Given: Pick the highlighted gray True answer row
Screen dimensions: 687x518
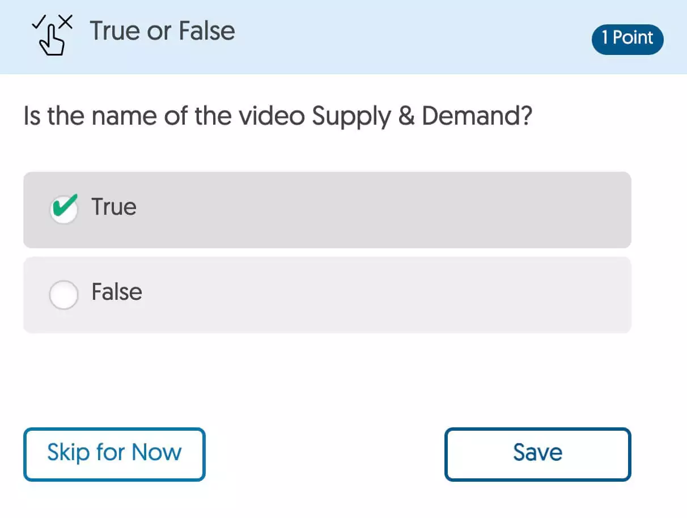Looking at the screenshot, I should pyautogui.click(x=327, y=210).
